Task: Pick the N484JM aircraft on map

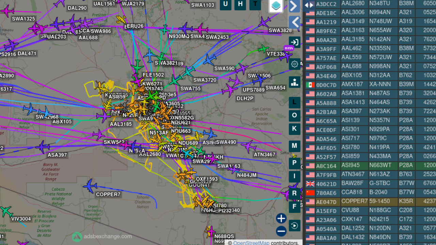Action: tap(234, 168)
